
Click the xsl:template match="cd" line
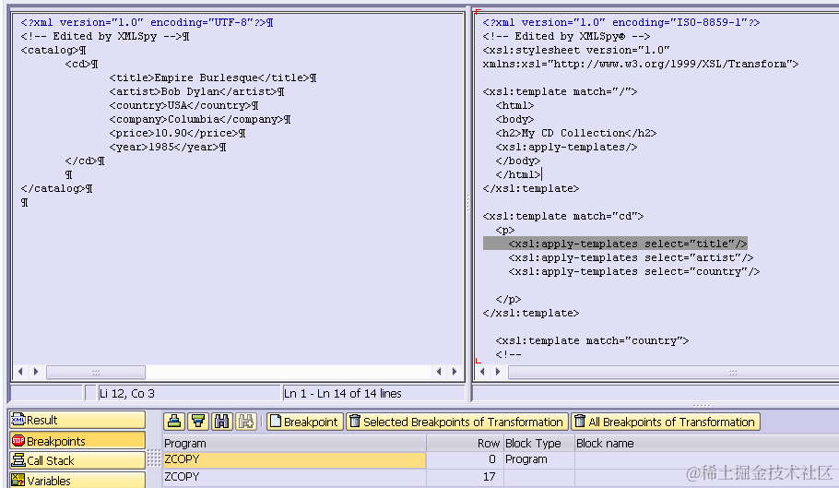(563, 216)
